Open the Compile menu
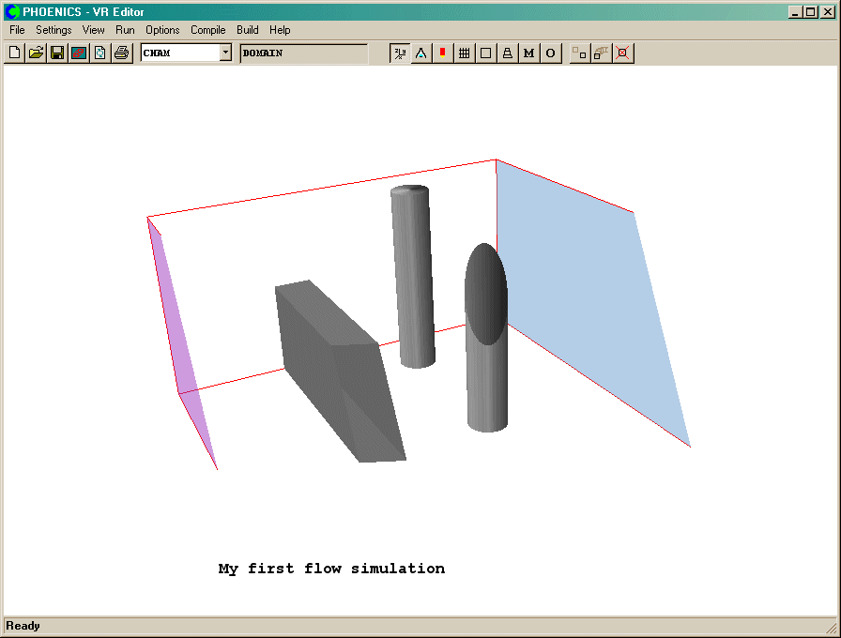This screenshot has width=841, height=638. (207, 30)
